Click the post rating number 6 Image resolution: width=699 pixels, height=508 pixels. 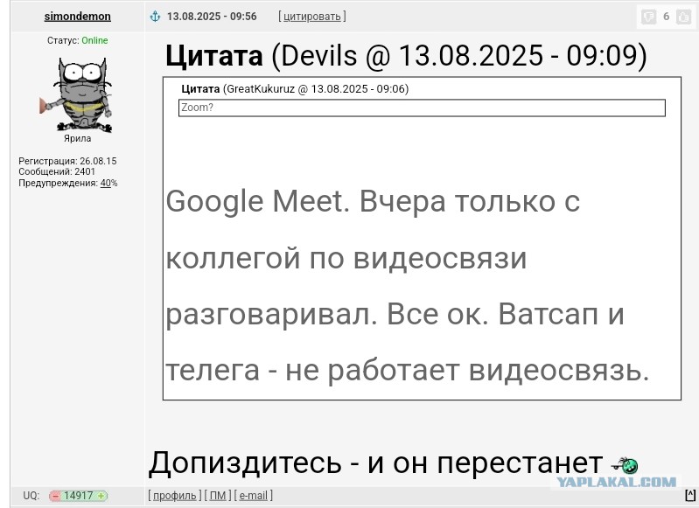666,17
